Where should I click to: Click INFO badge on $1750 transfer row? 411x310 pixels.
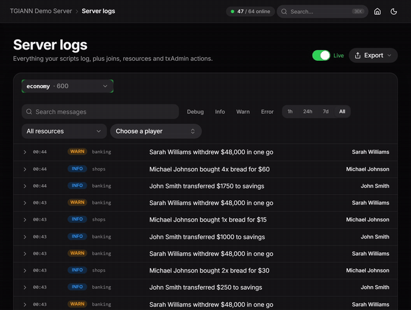(77, 185)
